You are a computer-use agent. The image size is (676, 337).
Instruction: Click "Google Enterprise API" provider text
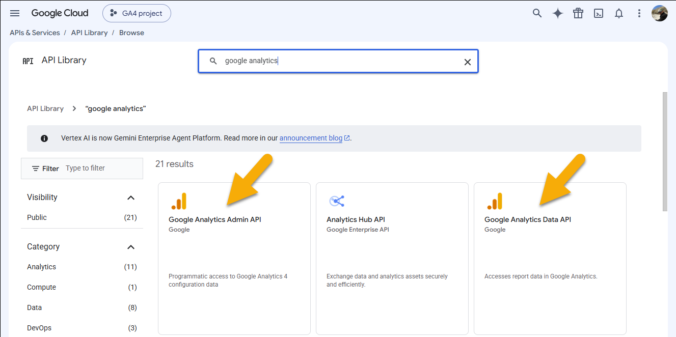click(x=358, y=230)
